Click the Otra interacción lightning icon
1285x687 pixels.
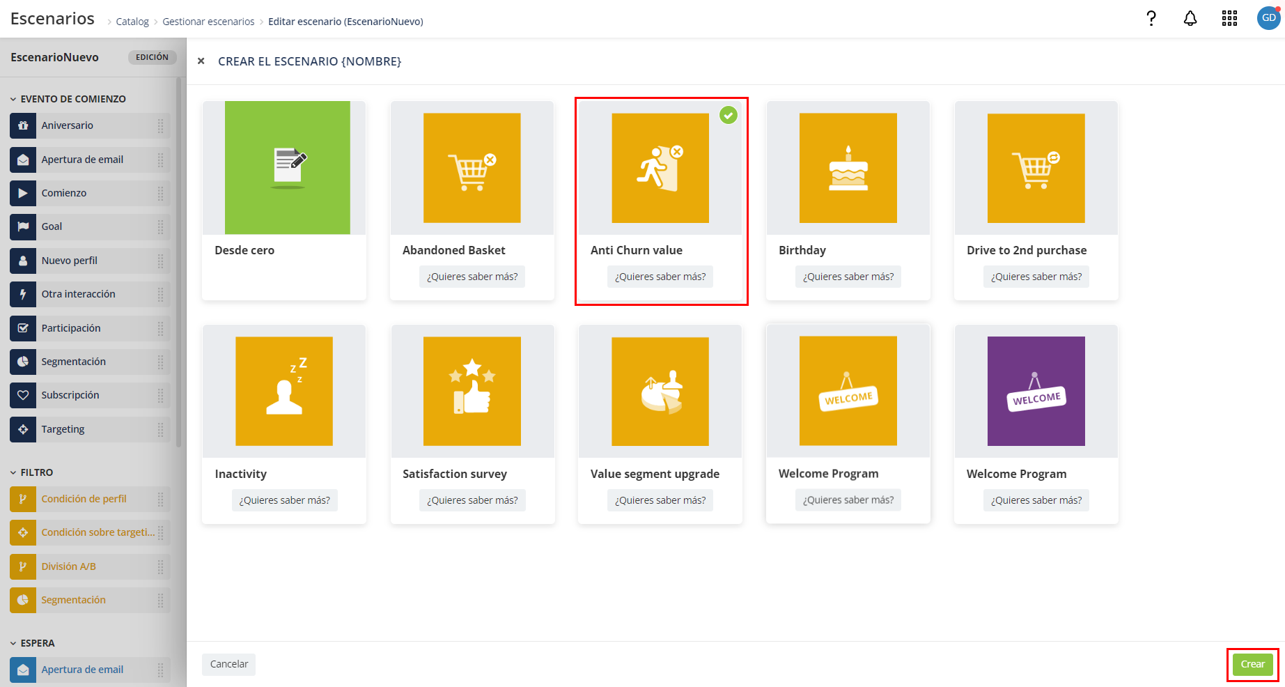click(x=23, y=294)
